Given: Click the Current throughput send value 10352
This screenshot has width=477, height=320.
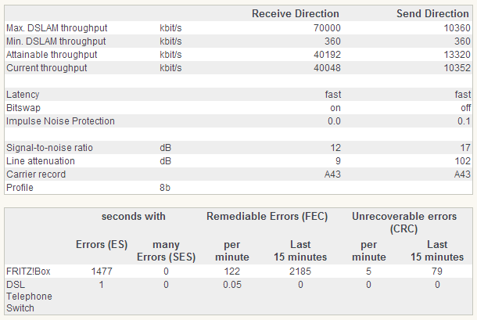Looking at the screenshot, I should [457, 68].
